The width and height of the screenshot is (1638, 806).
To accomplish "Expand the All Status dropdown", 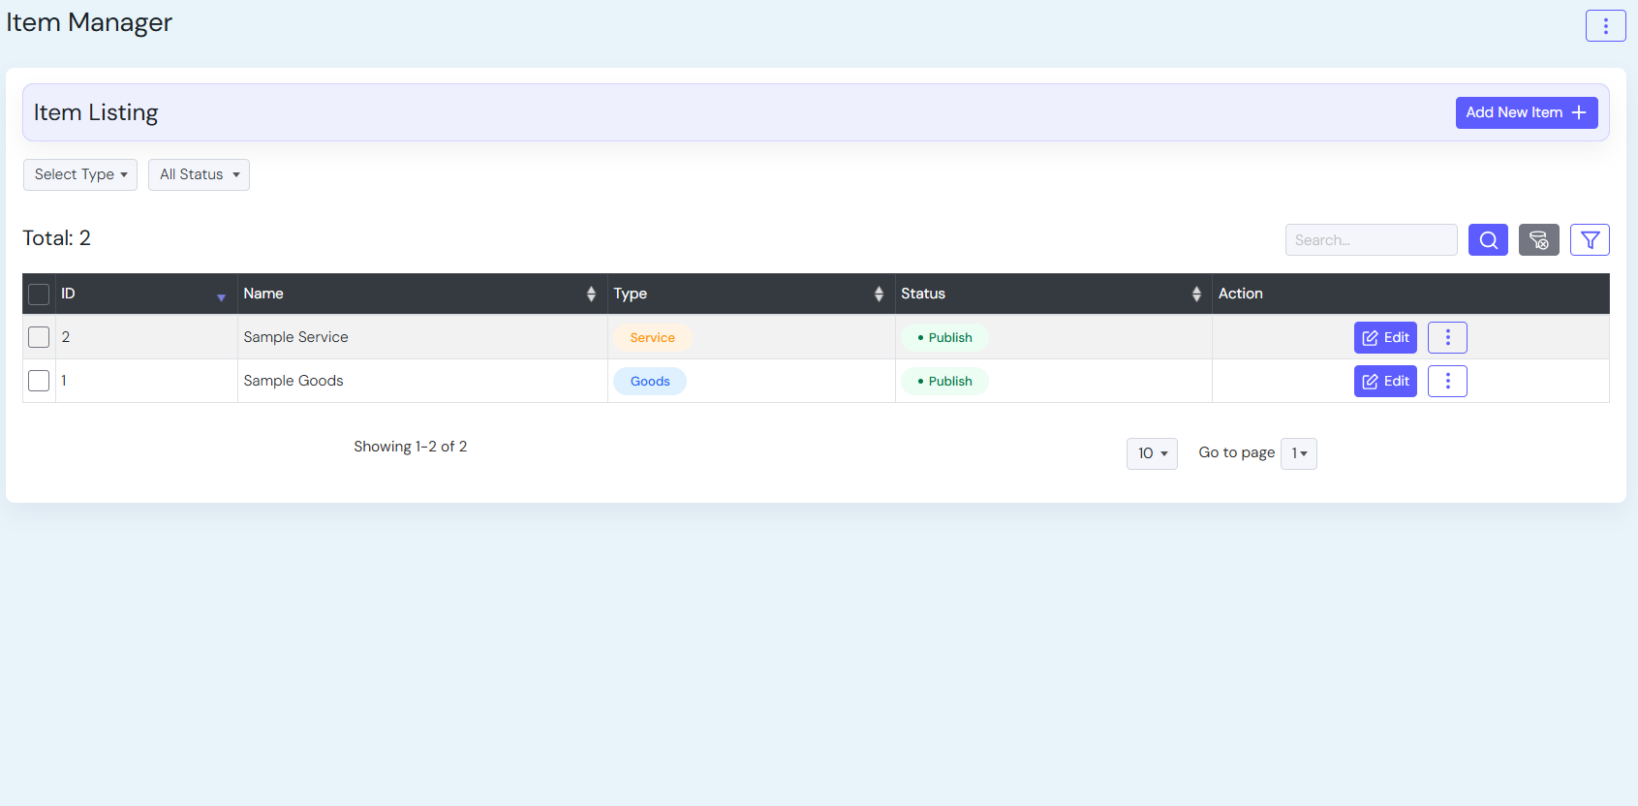I will (199, 174).
